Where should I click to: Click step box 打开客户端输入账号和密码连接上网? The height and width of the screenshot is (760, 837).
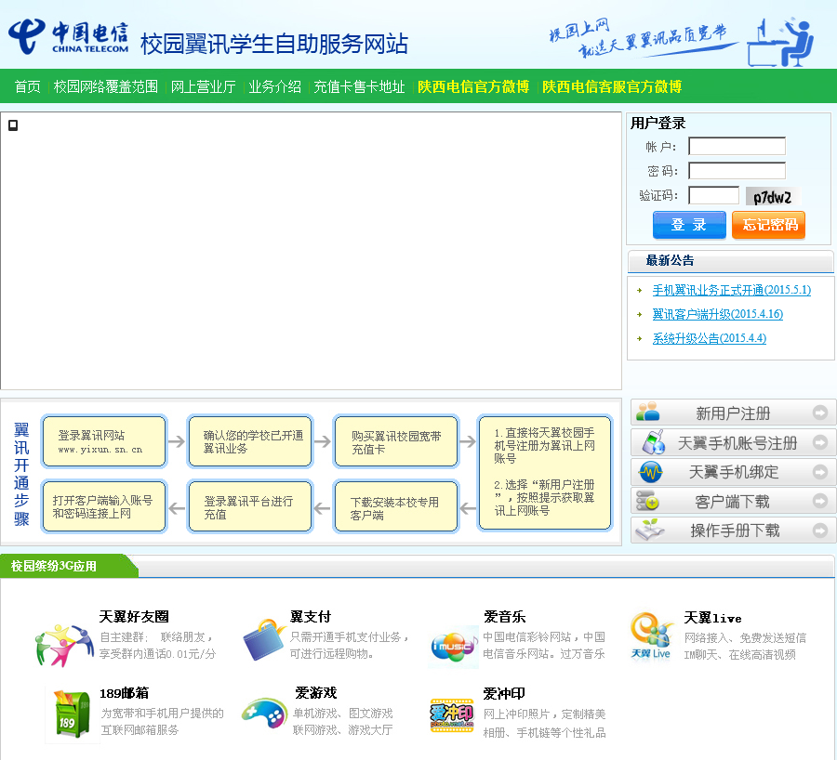point(104,506)
